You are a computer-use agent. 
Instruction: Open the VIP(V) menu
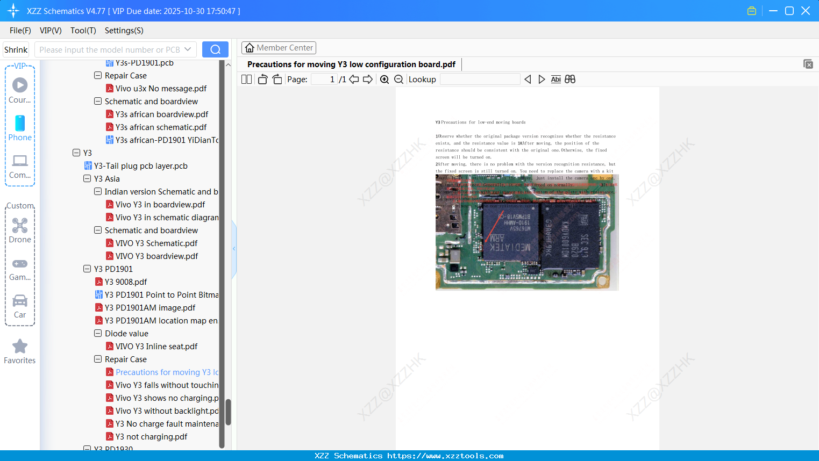(50, 31)
